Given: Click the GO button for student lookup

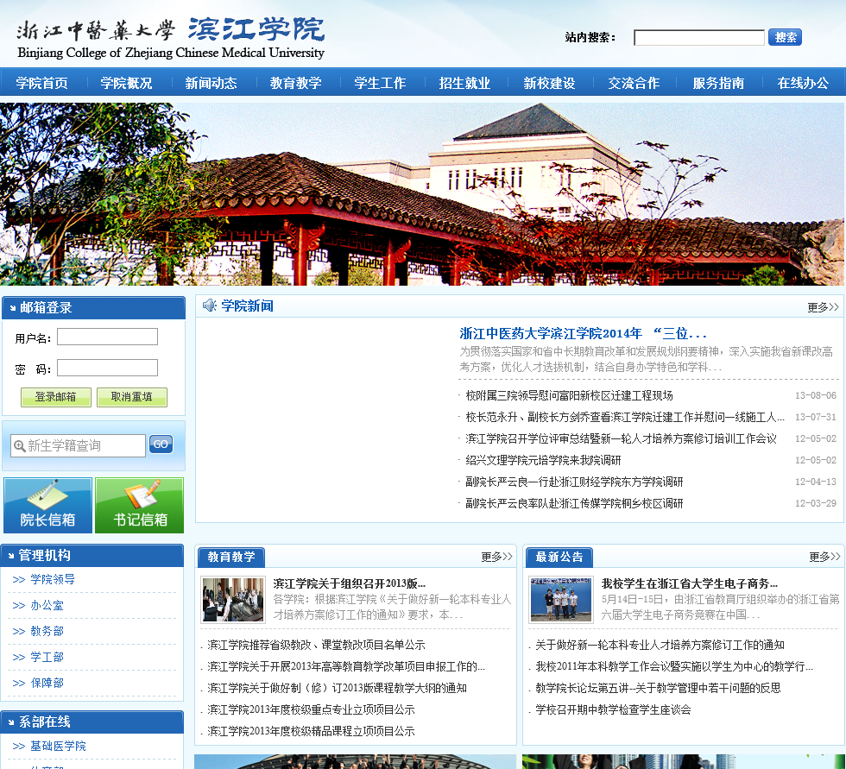Looking at the screenshot, I should (x=161, y=444).
